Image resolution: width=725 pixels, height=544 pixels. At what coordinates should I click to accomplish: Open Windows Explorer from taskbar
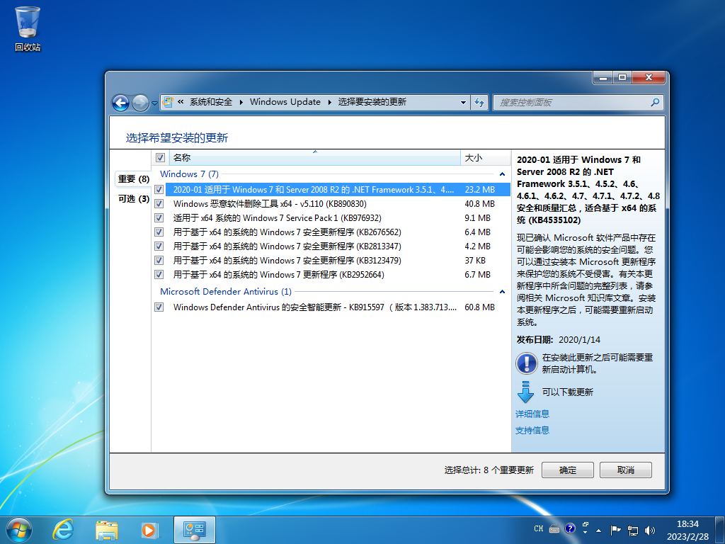tap(106, 530)
